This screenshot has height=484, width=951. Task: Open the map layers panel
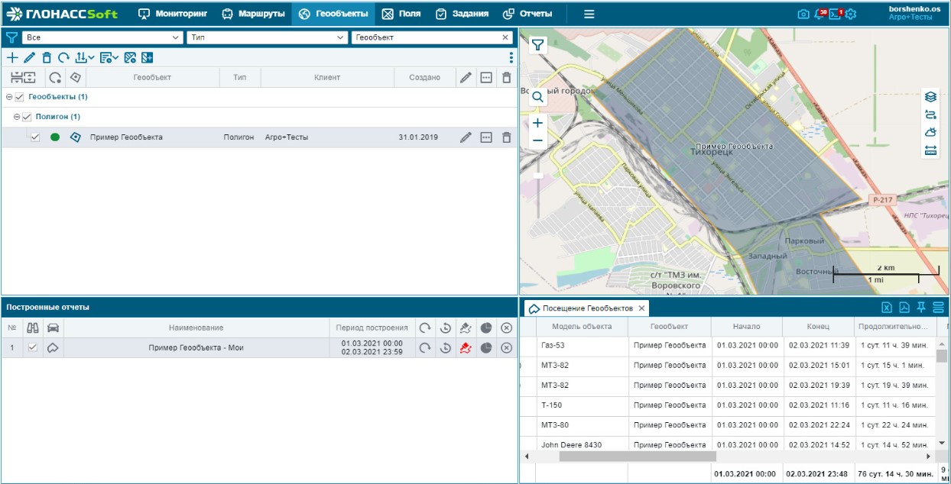click(930, 97)
